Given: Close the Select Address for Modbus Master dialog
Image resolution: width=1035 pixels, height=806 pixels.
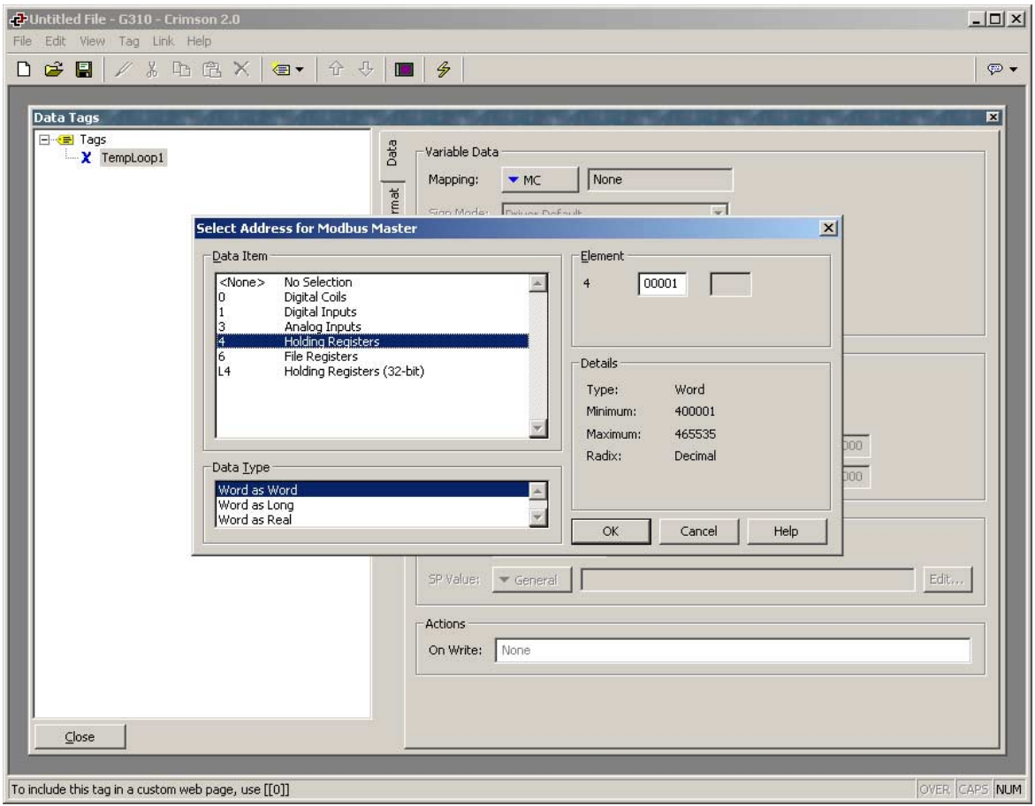Looking at the screenshot, I should [x=828, y=228].
